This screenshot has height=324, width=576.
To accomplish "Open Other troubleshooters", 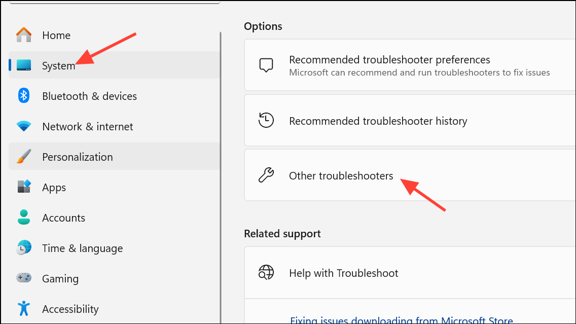I will pyautogui.click(x=341, y=175).
